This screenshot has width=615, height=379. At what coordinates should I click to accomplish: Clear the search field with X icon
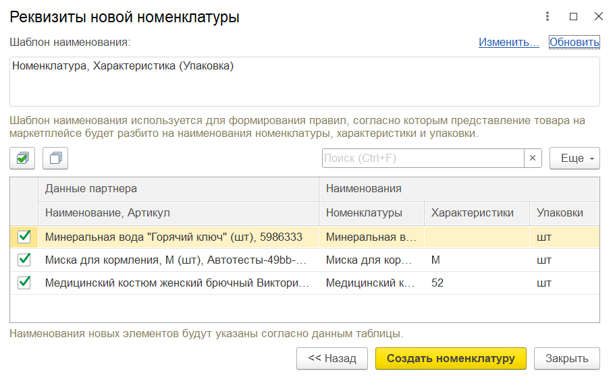click(533, 158)
